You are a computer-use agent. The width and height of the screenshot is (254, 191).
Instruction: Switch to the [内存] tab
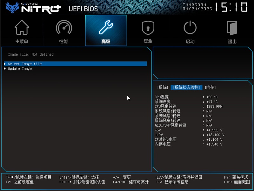point(210,88)
